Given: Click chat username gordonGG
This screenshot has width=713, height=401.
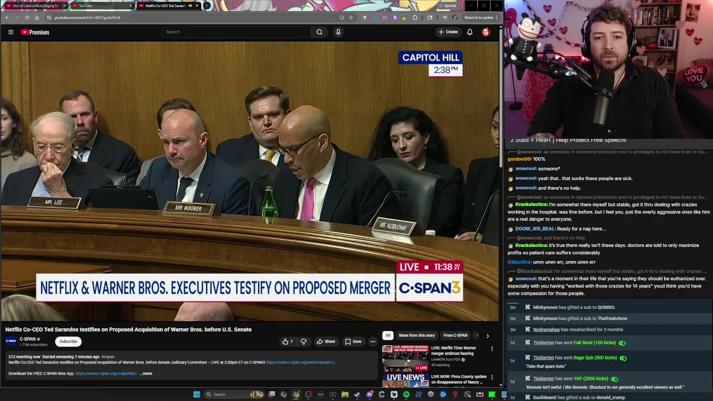Looking at the screenshot, I should point(519,159).
